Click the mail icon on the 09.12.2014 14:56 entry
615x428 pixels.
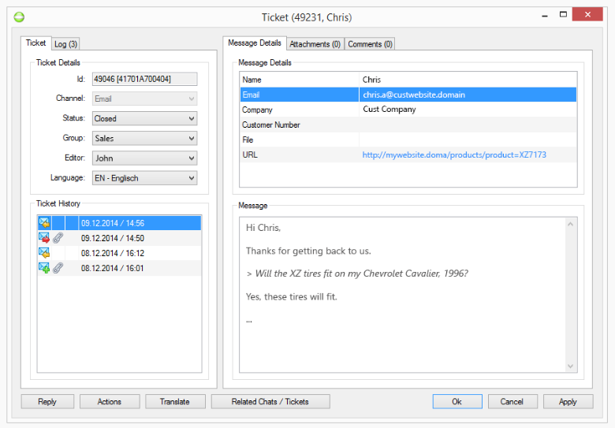[x=44, y=223]
